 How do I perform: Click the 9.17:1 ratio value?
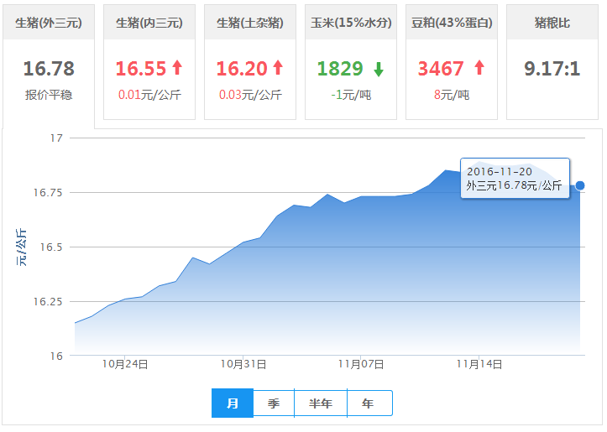552,69
